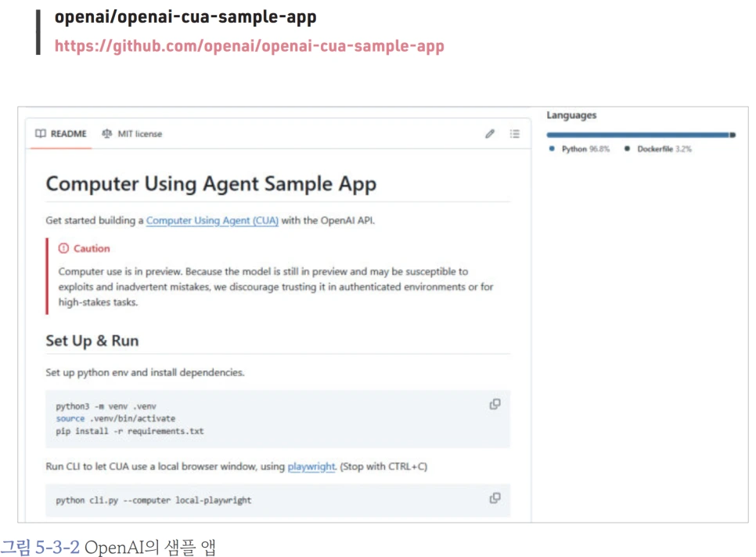Click the 'Languages' sidebar heading
This screenshot has height=557, width=756.
pyautogui.click(x=571, y=115)
